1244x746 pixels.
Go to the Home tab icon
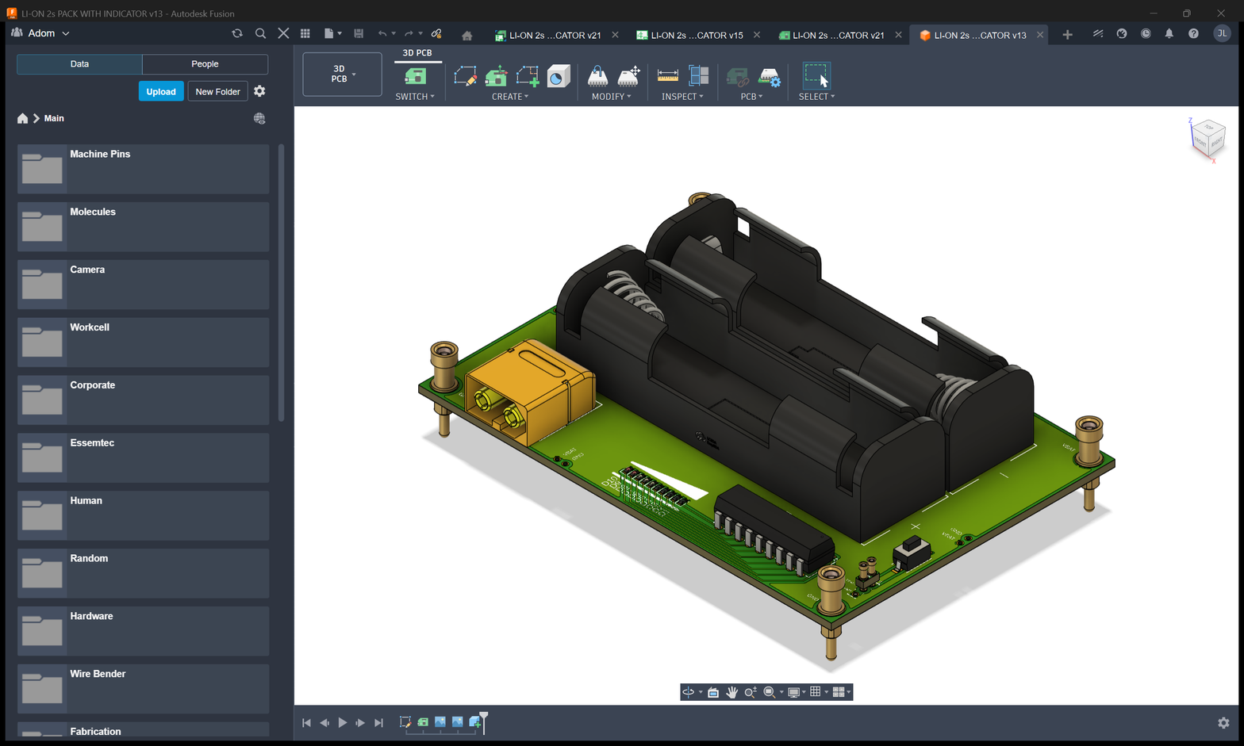pos(466,36)
